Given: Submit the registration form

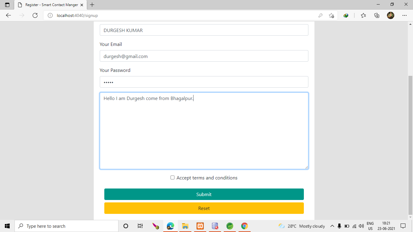Looking at the screenshot, I should (204, 194).
